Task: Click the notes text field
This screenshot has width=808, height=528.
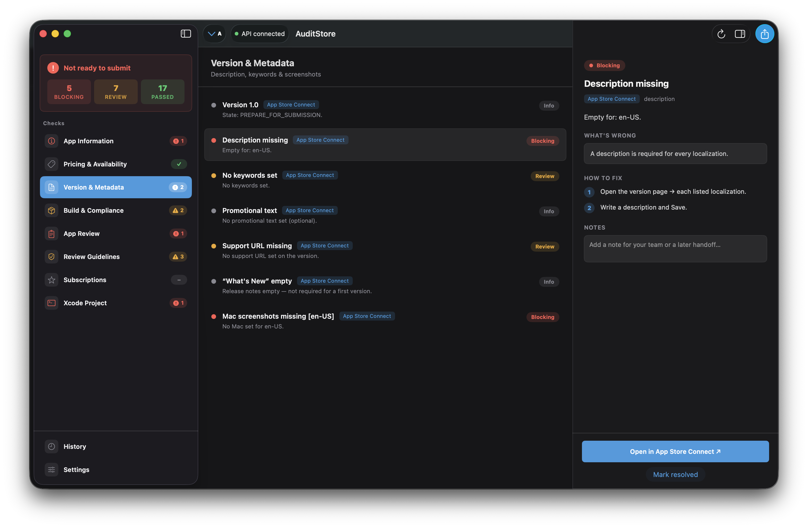Action: point(675,248)
